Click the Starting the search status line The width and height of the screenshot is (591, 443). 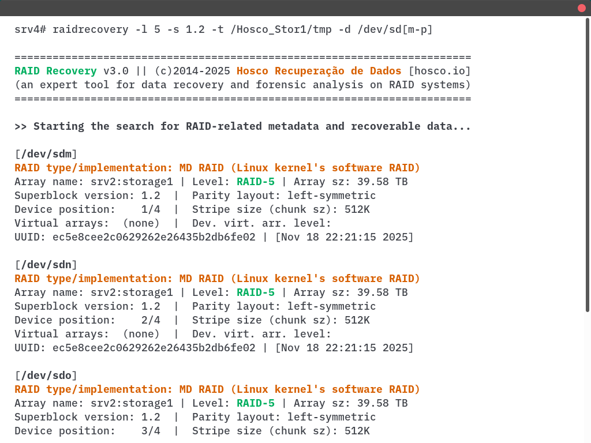(x=242, y=126)
